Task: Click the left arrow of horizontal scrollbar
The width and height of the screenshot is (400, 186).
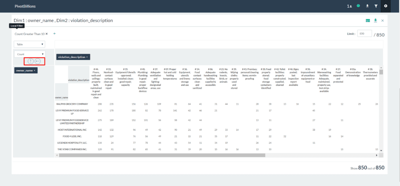Action: (x=57, y=155)
